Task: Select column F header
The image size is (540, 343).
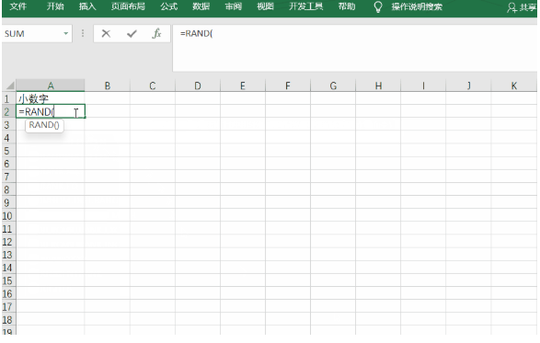Action: click(x=288, y=86)
